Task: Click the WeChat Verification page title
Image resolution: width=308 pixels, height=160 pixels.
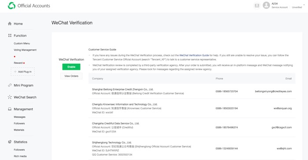Action: (x=72, y=23)
